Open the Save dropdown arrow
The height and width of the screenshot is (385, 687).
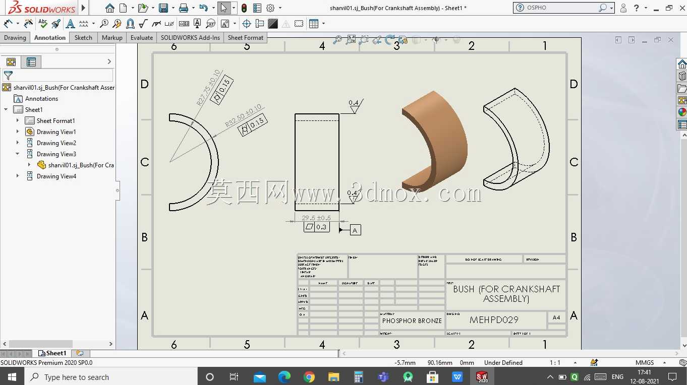[x=173, y=8]
